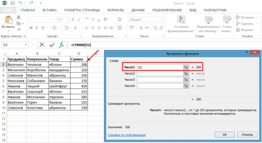Viewport: 262px width, 143px height.
Task: Toggle italic К formatting
Action: coord(37,28)
